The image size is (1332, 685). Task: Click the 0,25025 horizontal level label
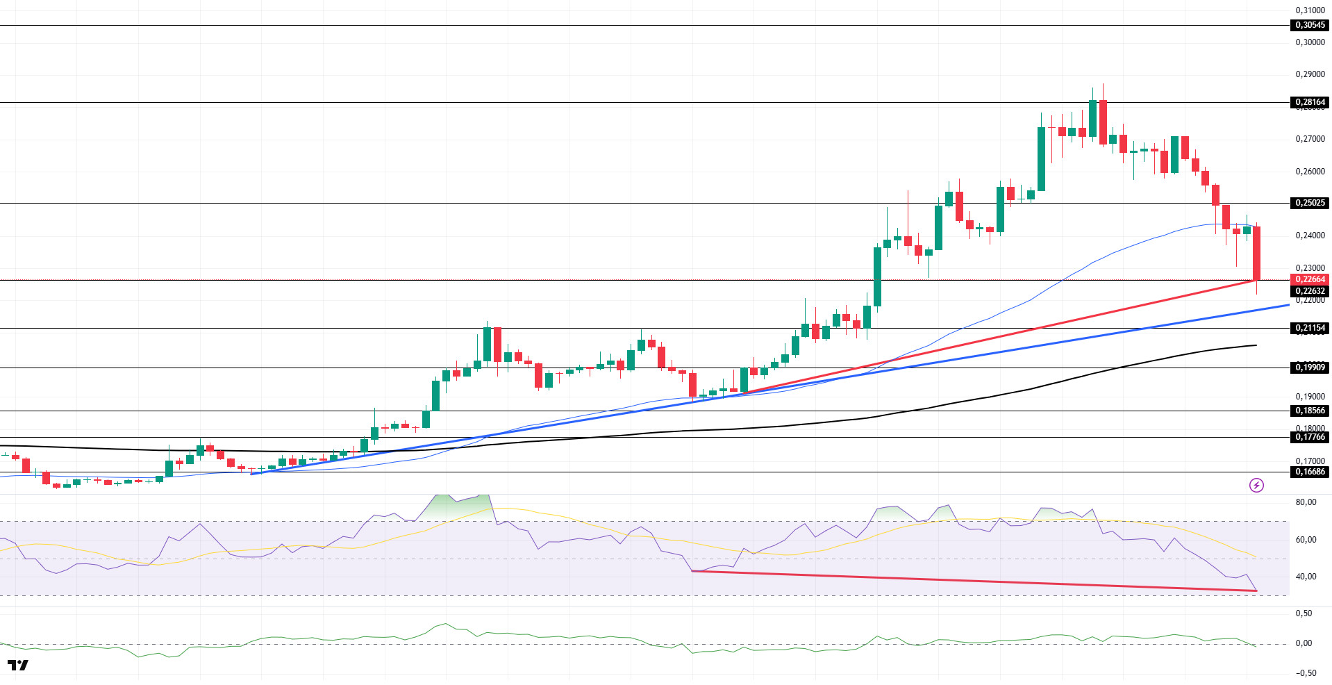[x=1310, y=203]
